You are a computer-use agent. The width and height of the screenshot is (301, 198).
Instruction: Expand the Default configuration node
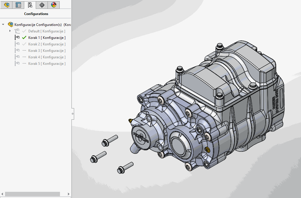[x=10, y=31]
